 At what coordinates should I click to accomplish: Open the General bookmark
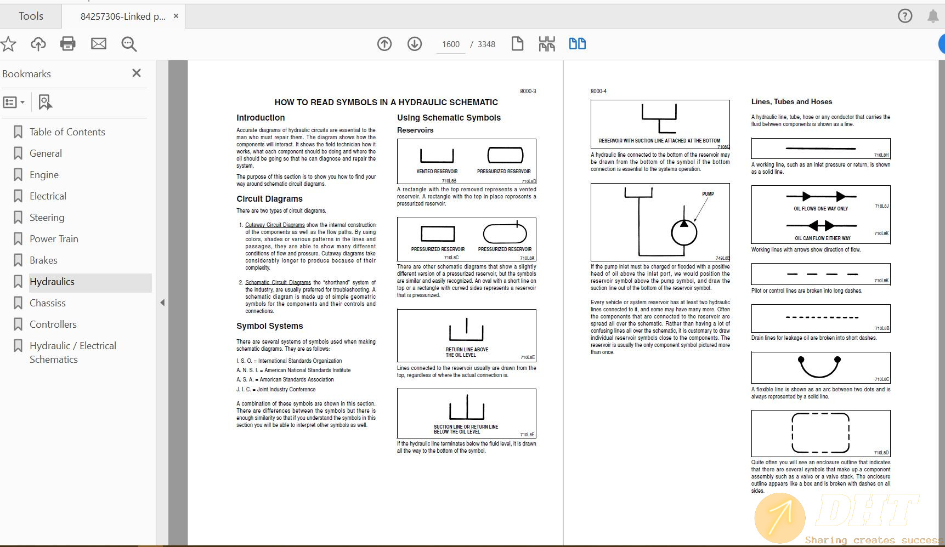[46, 153]
